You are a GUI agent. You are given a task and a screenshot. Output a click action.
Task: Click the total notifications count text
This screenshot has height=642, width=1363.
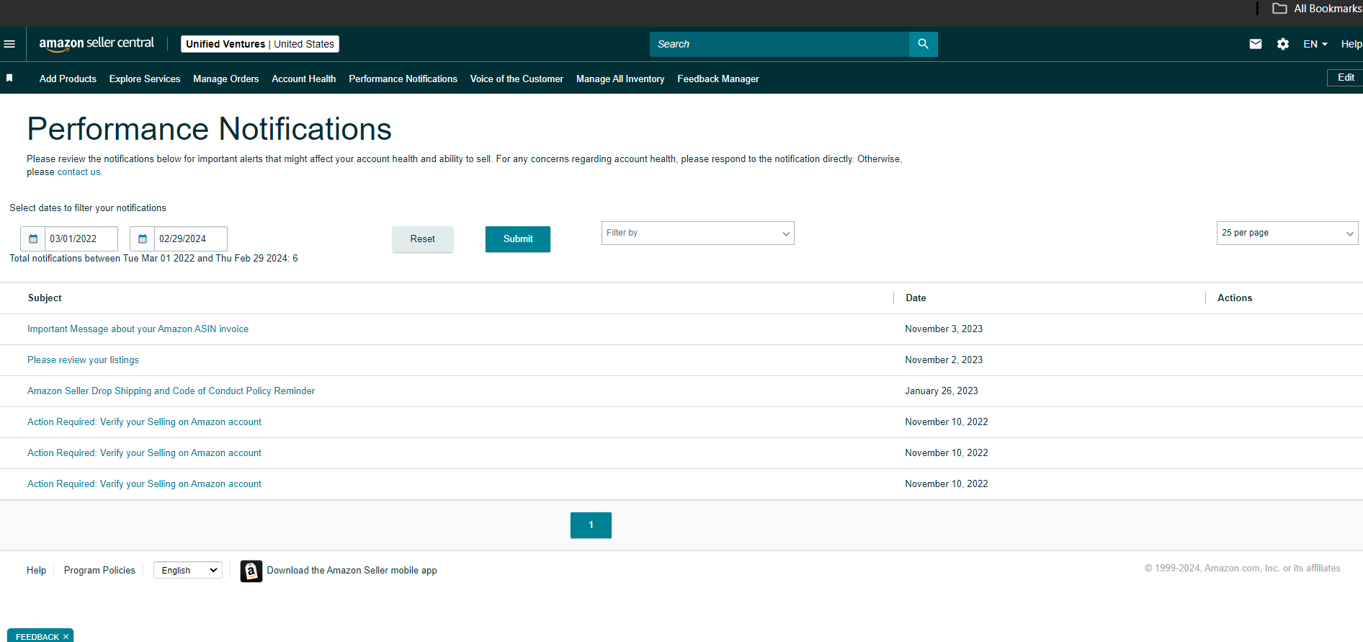tap(153, 259)
